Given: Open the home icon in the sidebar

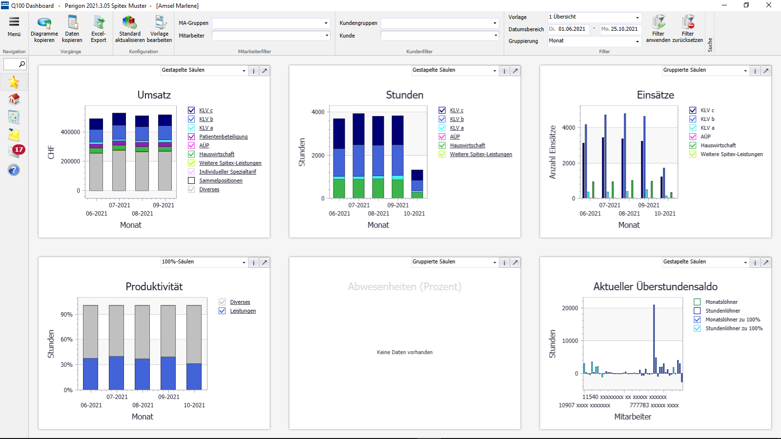Looking at the screenshot, I should pos(14,99).
